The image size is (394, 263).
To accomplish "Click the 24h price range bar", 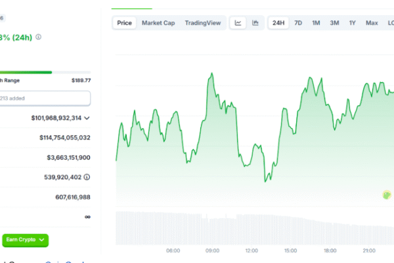I will [x=45, y=72].
